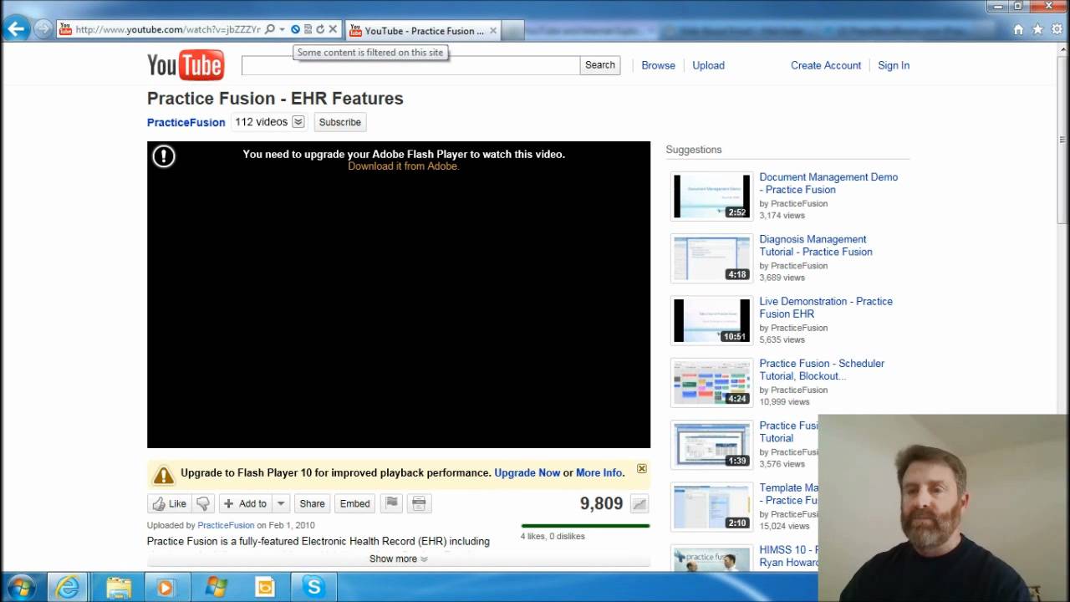Open Internet Explorer in the taskbar
This screenshot has width=1070, height=602.
point(67,587)
